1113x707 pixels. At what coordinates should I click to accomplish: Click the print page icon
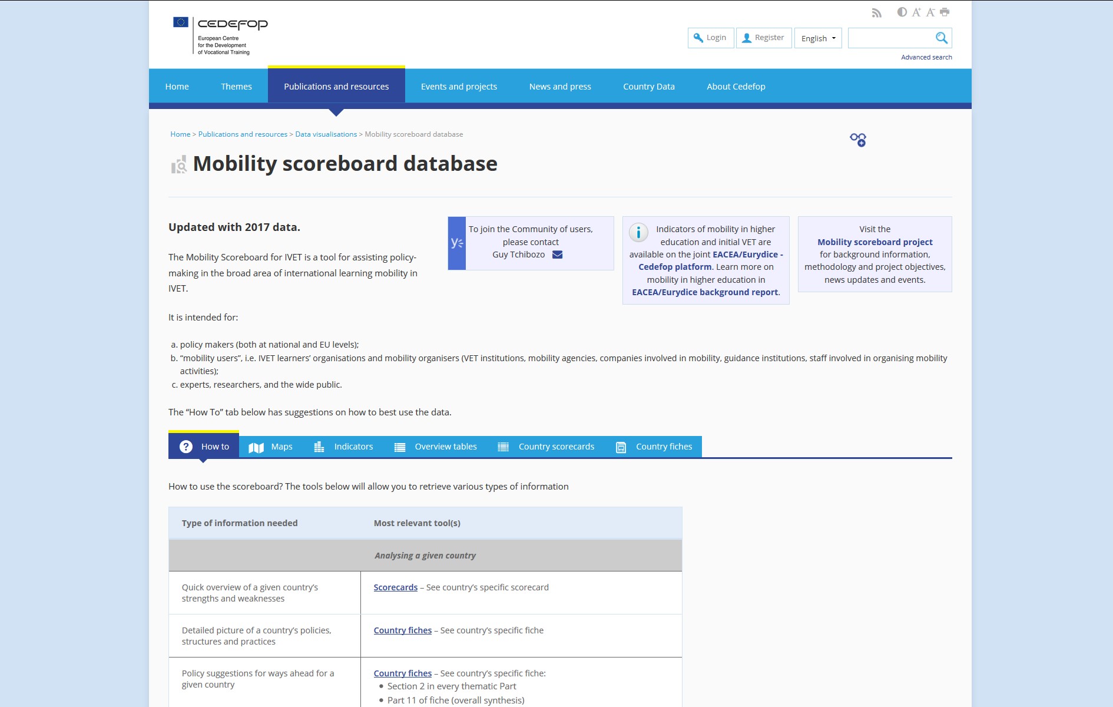[x=945, y=12]
